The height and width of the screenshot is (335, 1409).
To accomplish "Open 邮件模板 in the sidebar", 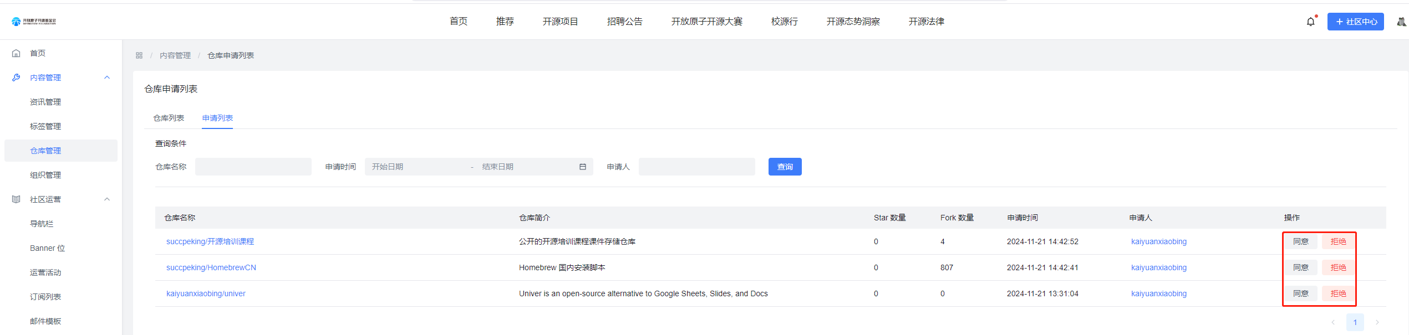I will (45, 321).
